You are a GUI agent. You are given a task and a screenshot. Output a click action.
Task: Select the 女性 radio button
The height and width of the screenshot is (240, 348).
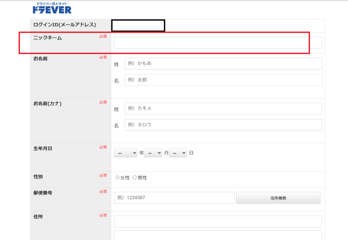118,177
